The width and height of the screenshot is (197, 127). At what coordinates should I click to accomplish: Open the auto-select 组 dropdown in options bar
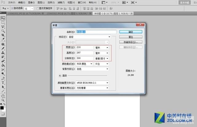click(29, 9)
